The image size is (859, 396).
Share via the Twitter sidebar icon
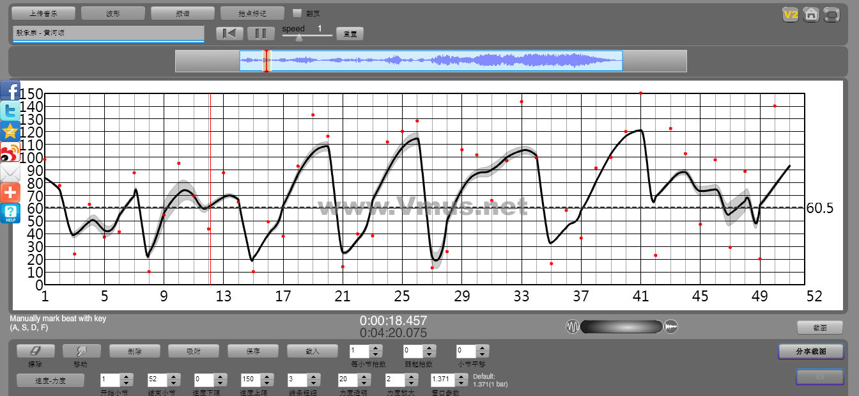[10, 111]
